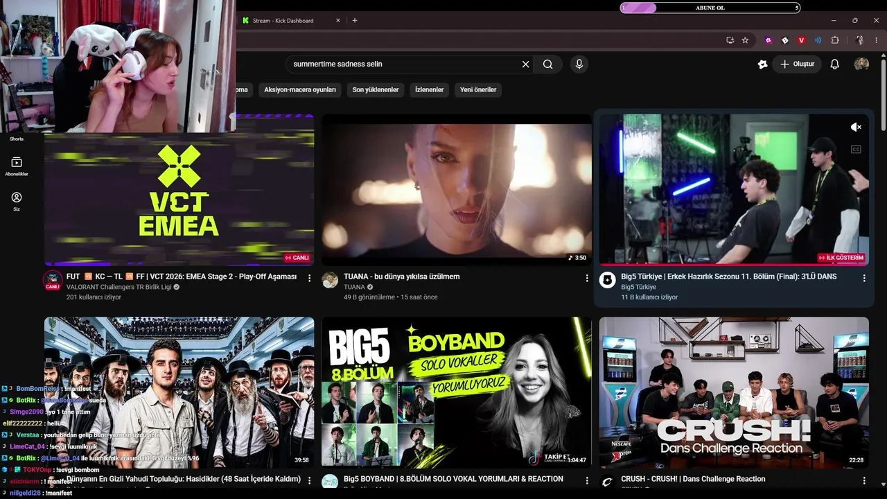The width and height of the screenshot is (887, 499).
Task: Open Big5 Türkiye channel avatar
Action: point(608,280)
